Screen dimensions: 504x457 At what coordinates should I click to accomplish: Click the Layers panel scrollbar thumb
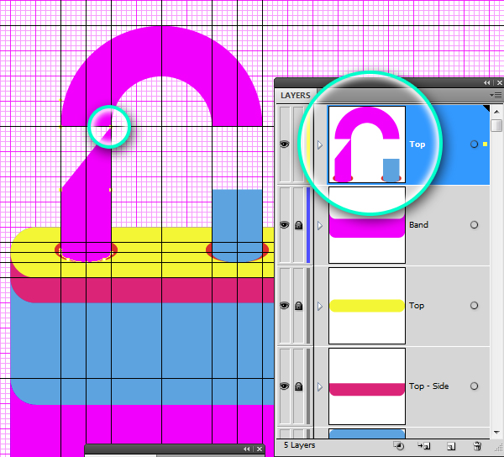tap(496, 125)
